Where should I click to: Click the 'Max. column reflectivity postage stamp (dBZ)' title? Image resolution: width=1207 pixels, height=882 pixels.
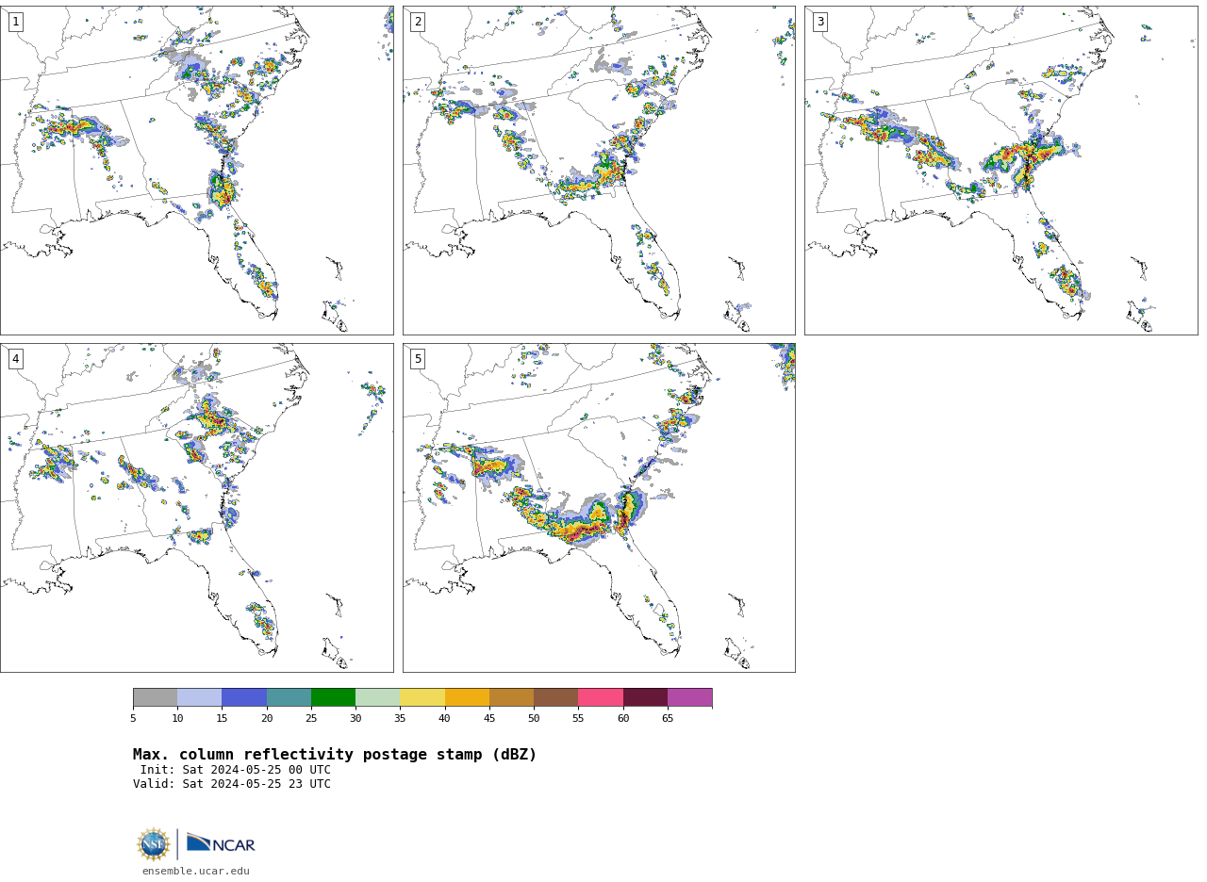[x=335, y=755]
